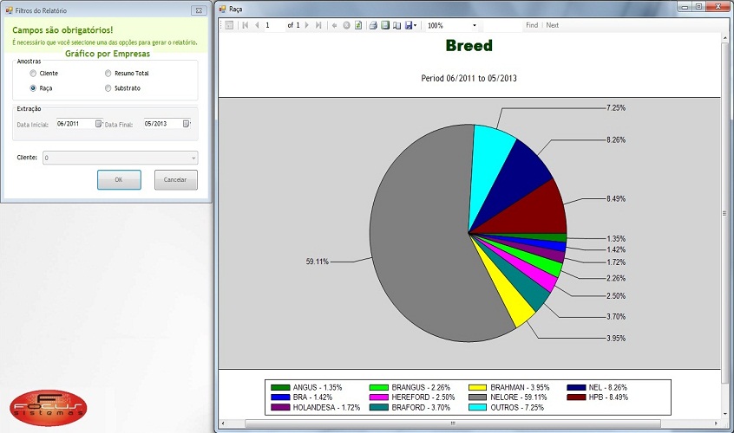Click the Find link
The image size is (734, 433).
(x=532, y=25)
